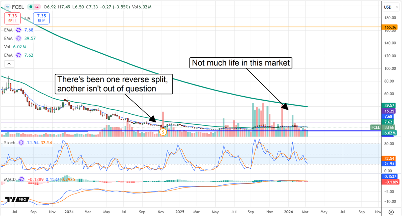Click the BUY button showing 7.35
This screenshot has height=216, width=402.
41,18
